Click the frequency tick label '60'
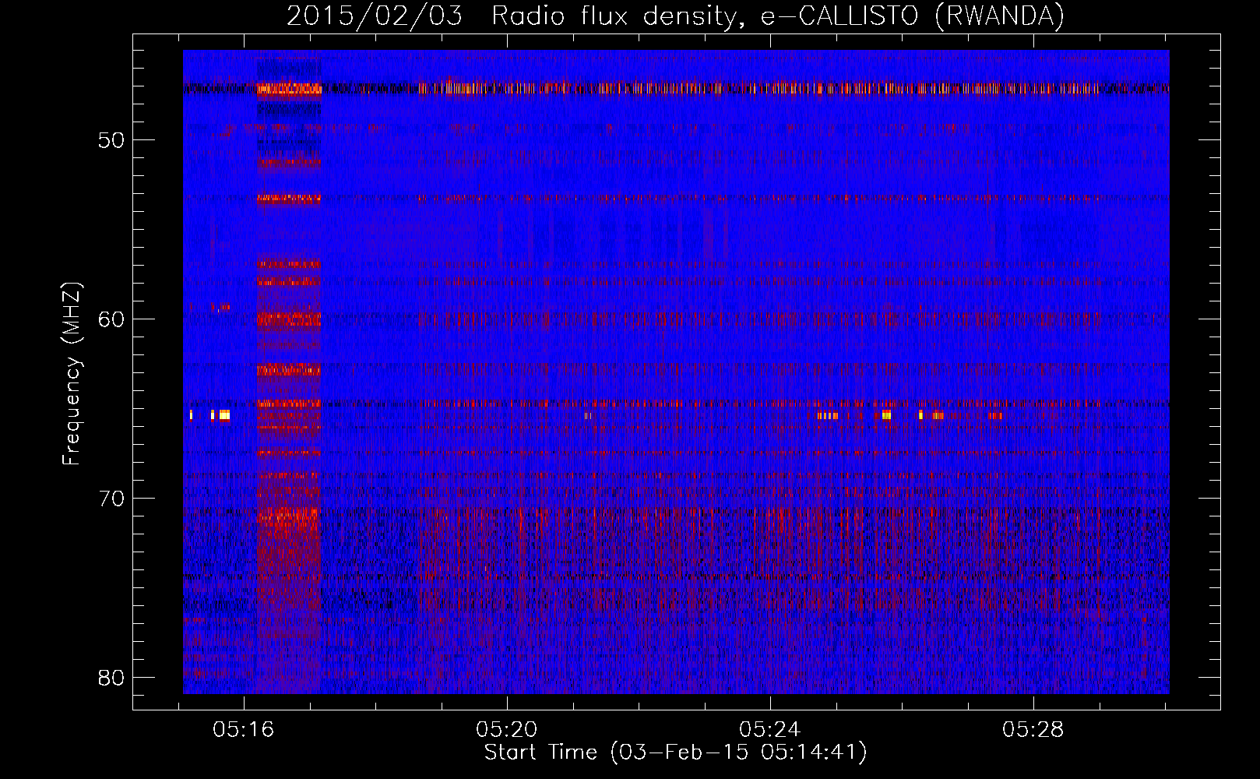 pyautogui.click(x=111, y=319)
